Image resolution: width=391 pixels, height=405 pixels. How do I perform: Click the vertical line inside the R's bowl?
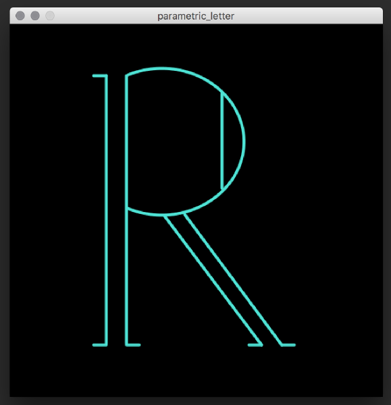[x=222, y=141]
